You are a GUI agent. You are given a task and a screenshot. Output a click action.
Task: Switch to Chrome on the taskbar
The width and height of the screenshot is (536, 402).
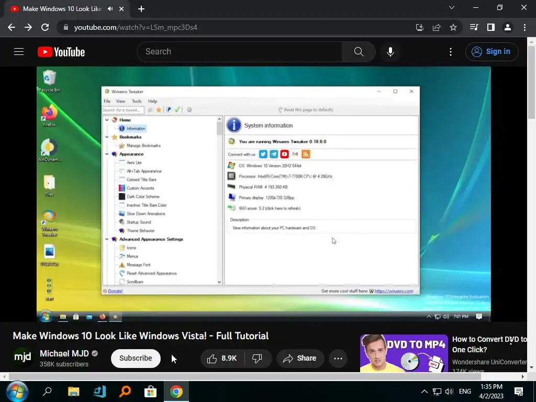point(176,392)
